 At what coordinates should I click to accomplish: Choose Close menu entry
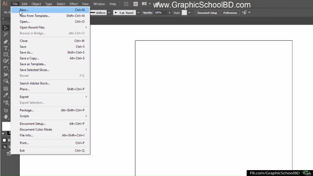[x=50, y=41]
